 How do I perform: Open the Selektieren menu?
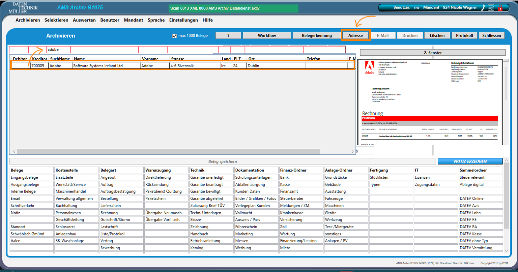56,20
